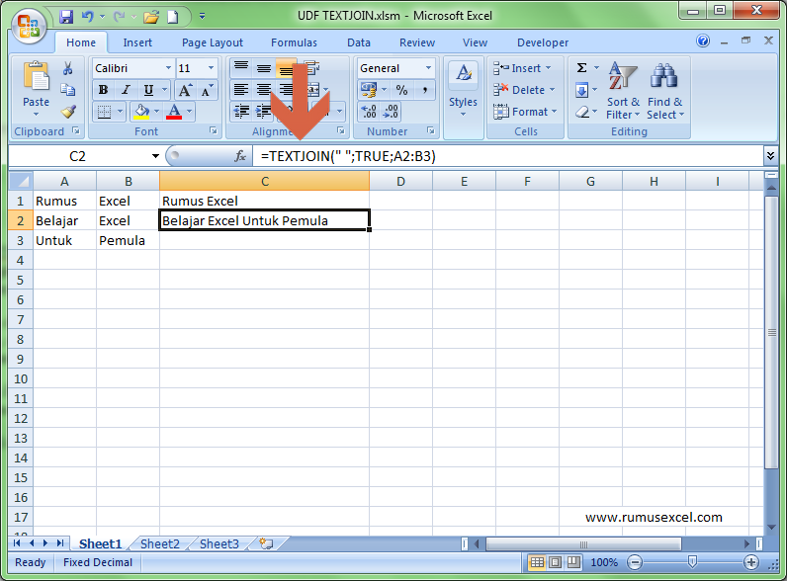The width and height of the screenshot is (787, 581).
Task: Click the zoom slider handle
Action: (x=692, y=562)
